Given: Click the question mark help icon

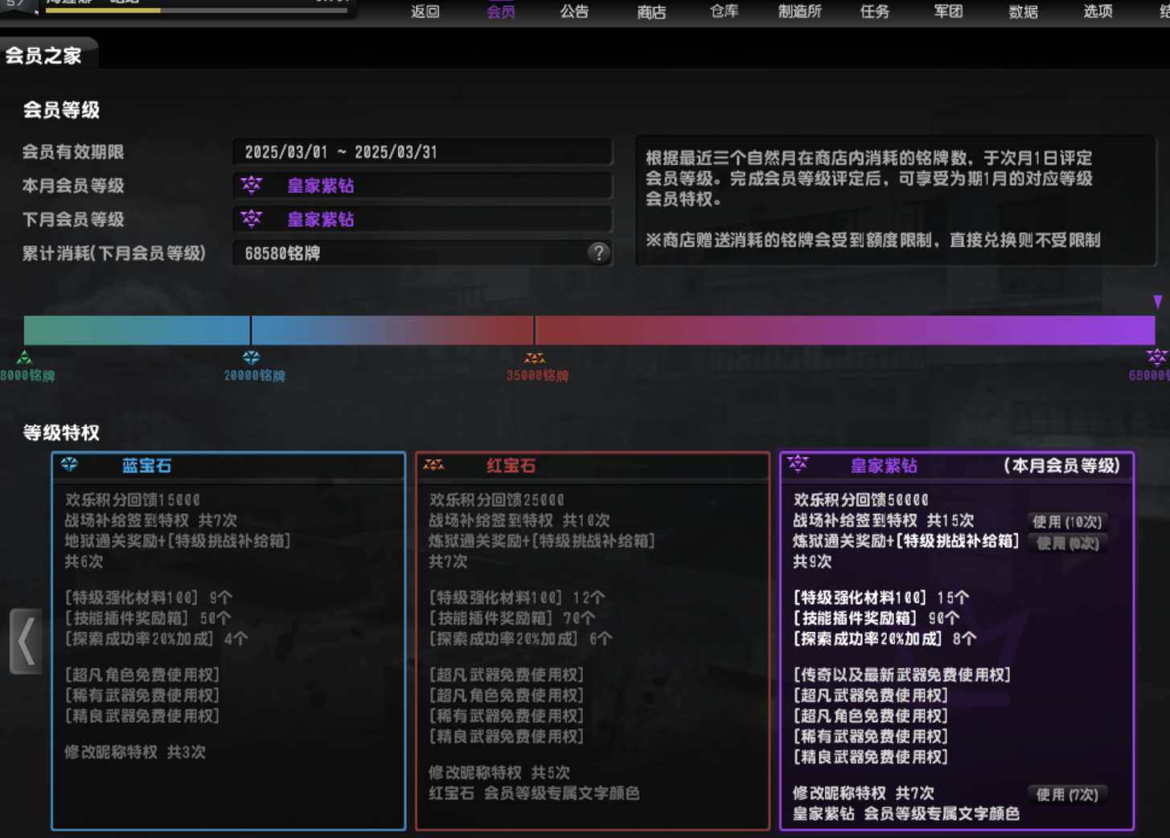Looking at the screenshot, I should (x=597, y=253).
